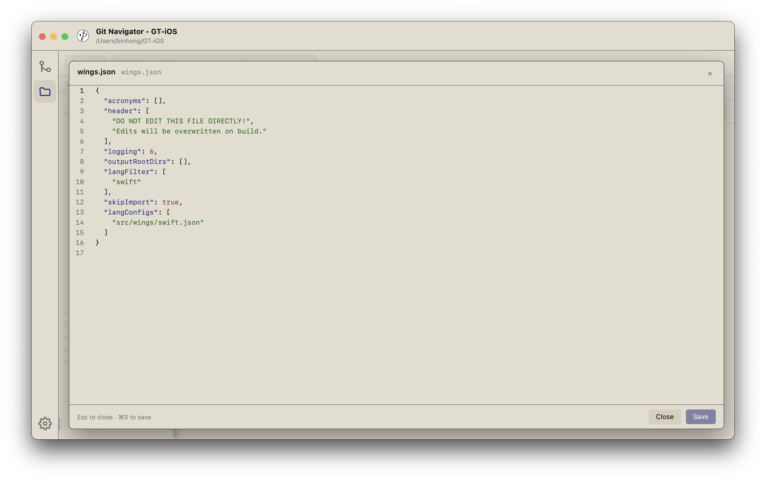This screenshot has width=766, height=481.
Task: Click the gray wings.json path label
Action: (141, 72)
